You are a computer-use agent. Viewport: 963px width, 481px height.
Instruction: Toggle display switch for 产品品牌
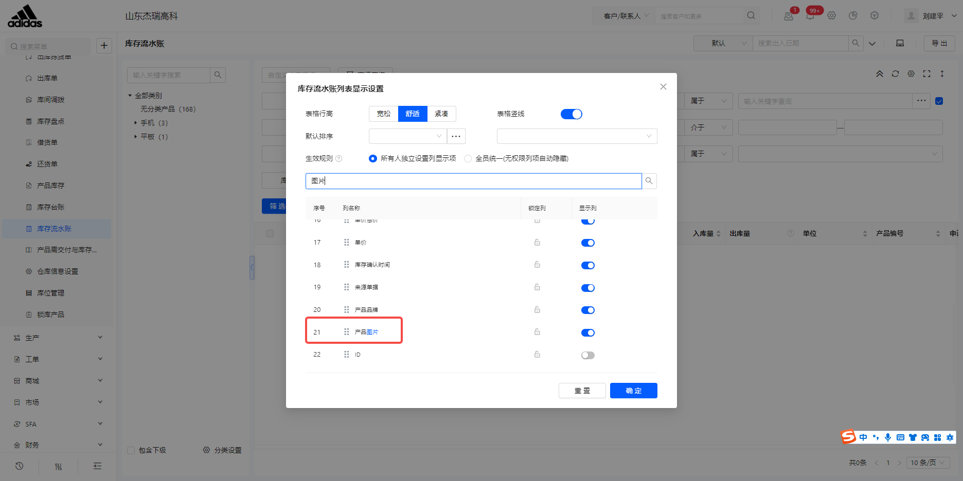[x=588, y=310]
